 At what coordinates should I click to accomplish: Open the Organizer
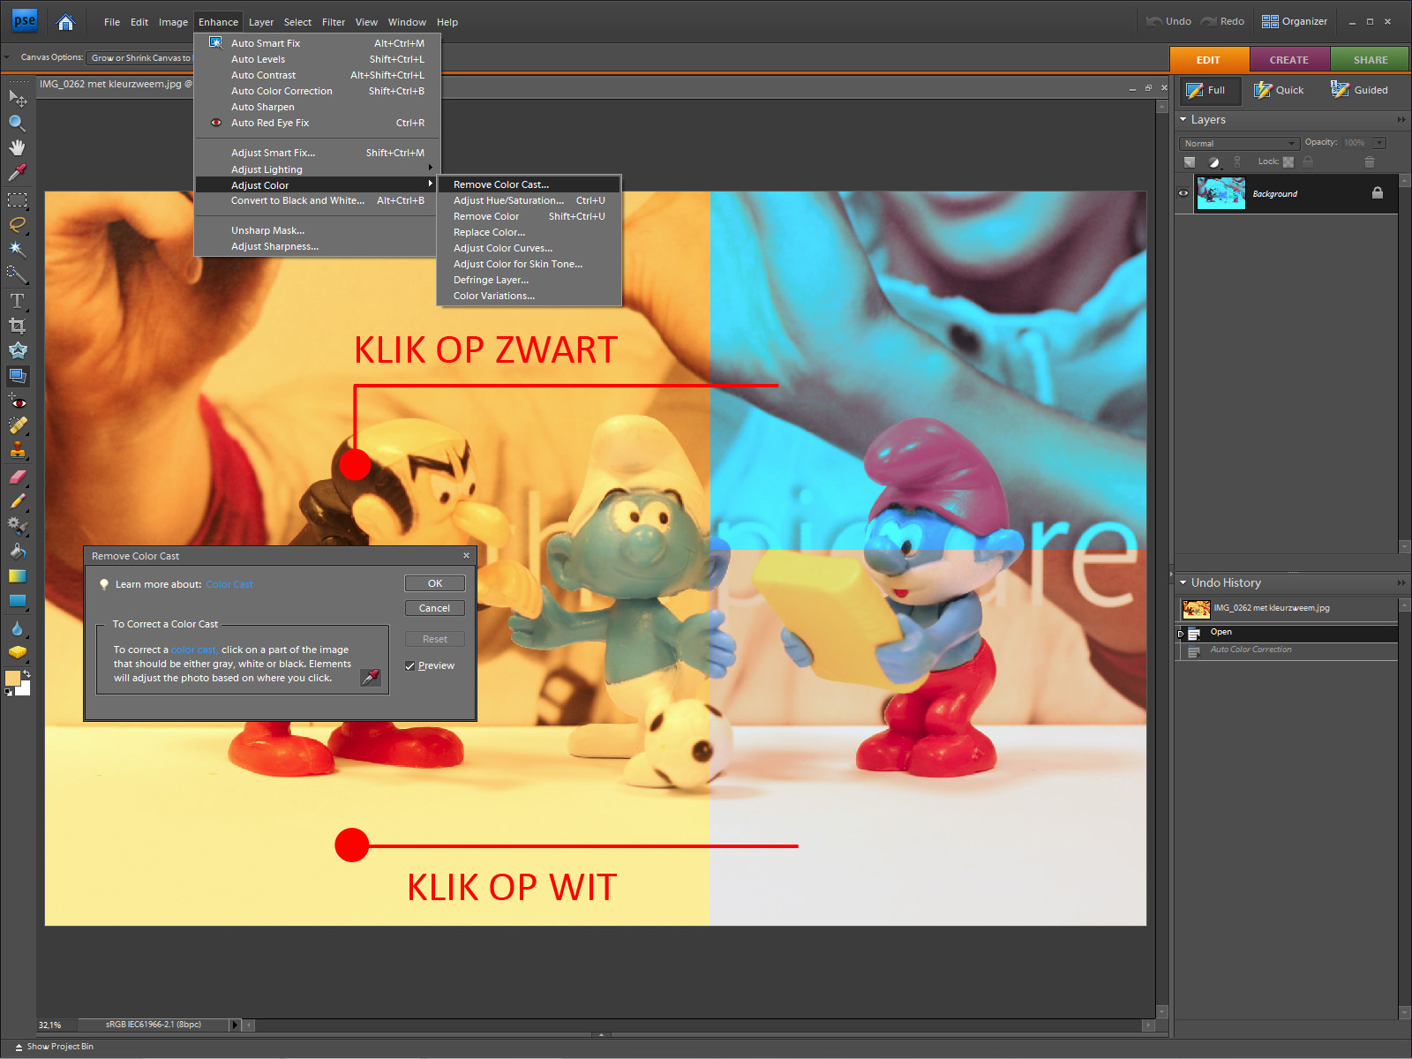[1295, 21]
